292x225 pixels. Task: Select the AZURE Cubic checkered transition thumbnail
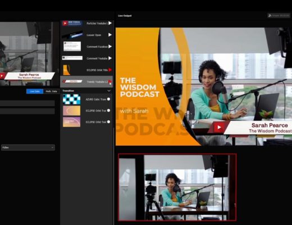click(72, 99)
